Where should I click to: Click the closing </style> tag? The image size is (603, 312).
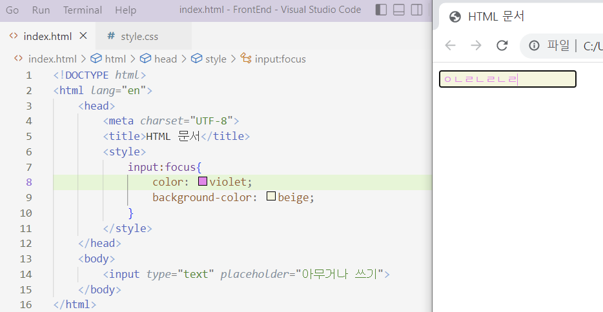127,228
